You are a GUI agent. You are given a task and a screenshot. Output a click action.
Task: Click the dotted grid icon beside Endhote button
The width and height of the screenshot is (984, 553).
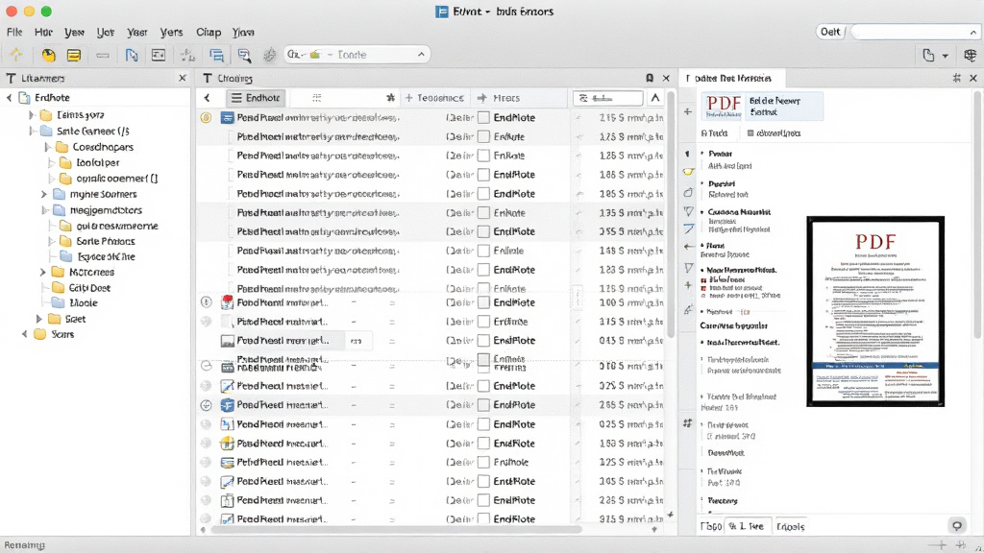point(317,98)
